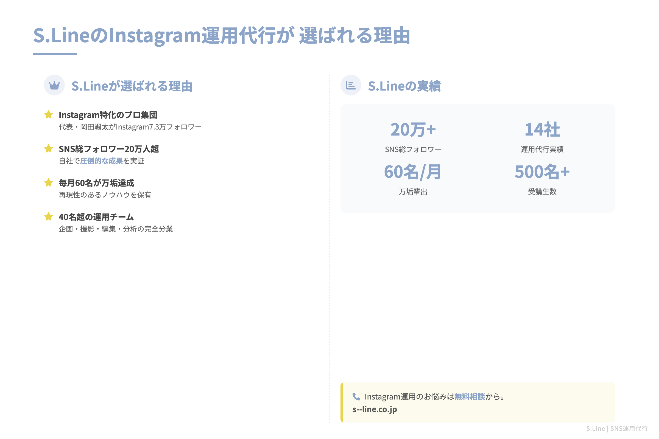Click the bar chart icon beside S.Lineの実績

pyautogui.click(x=351, y=85)
